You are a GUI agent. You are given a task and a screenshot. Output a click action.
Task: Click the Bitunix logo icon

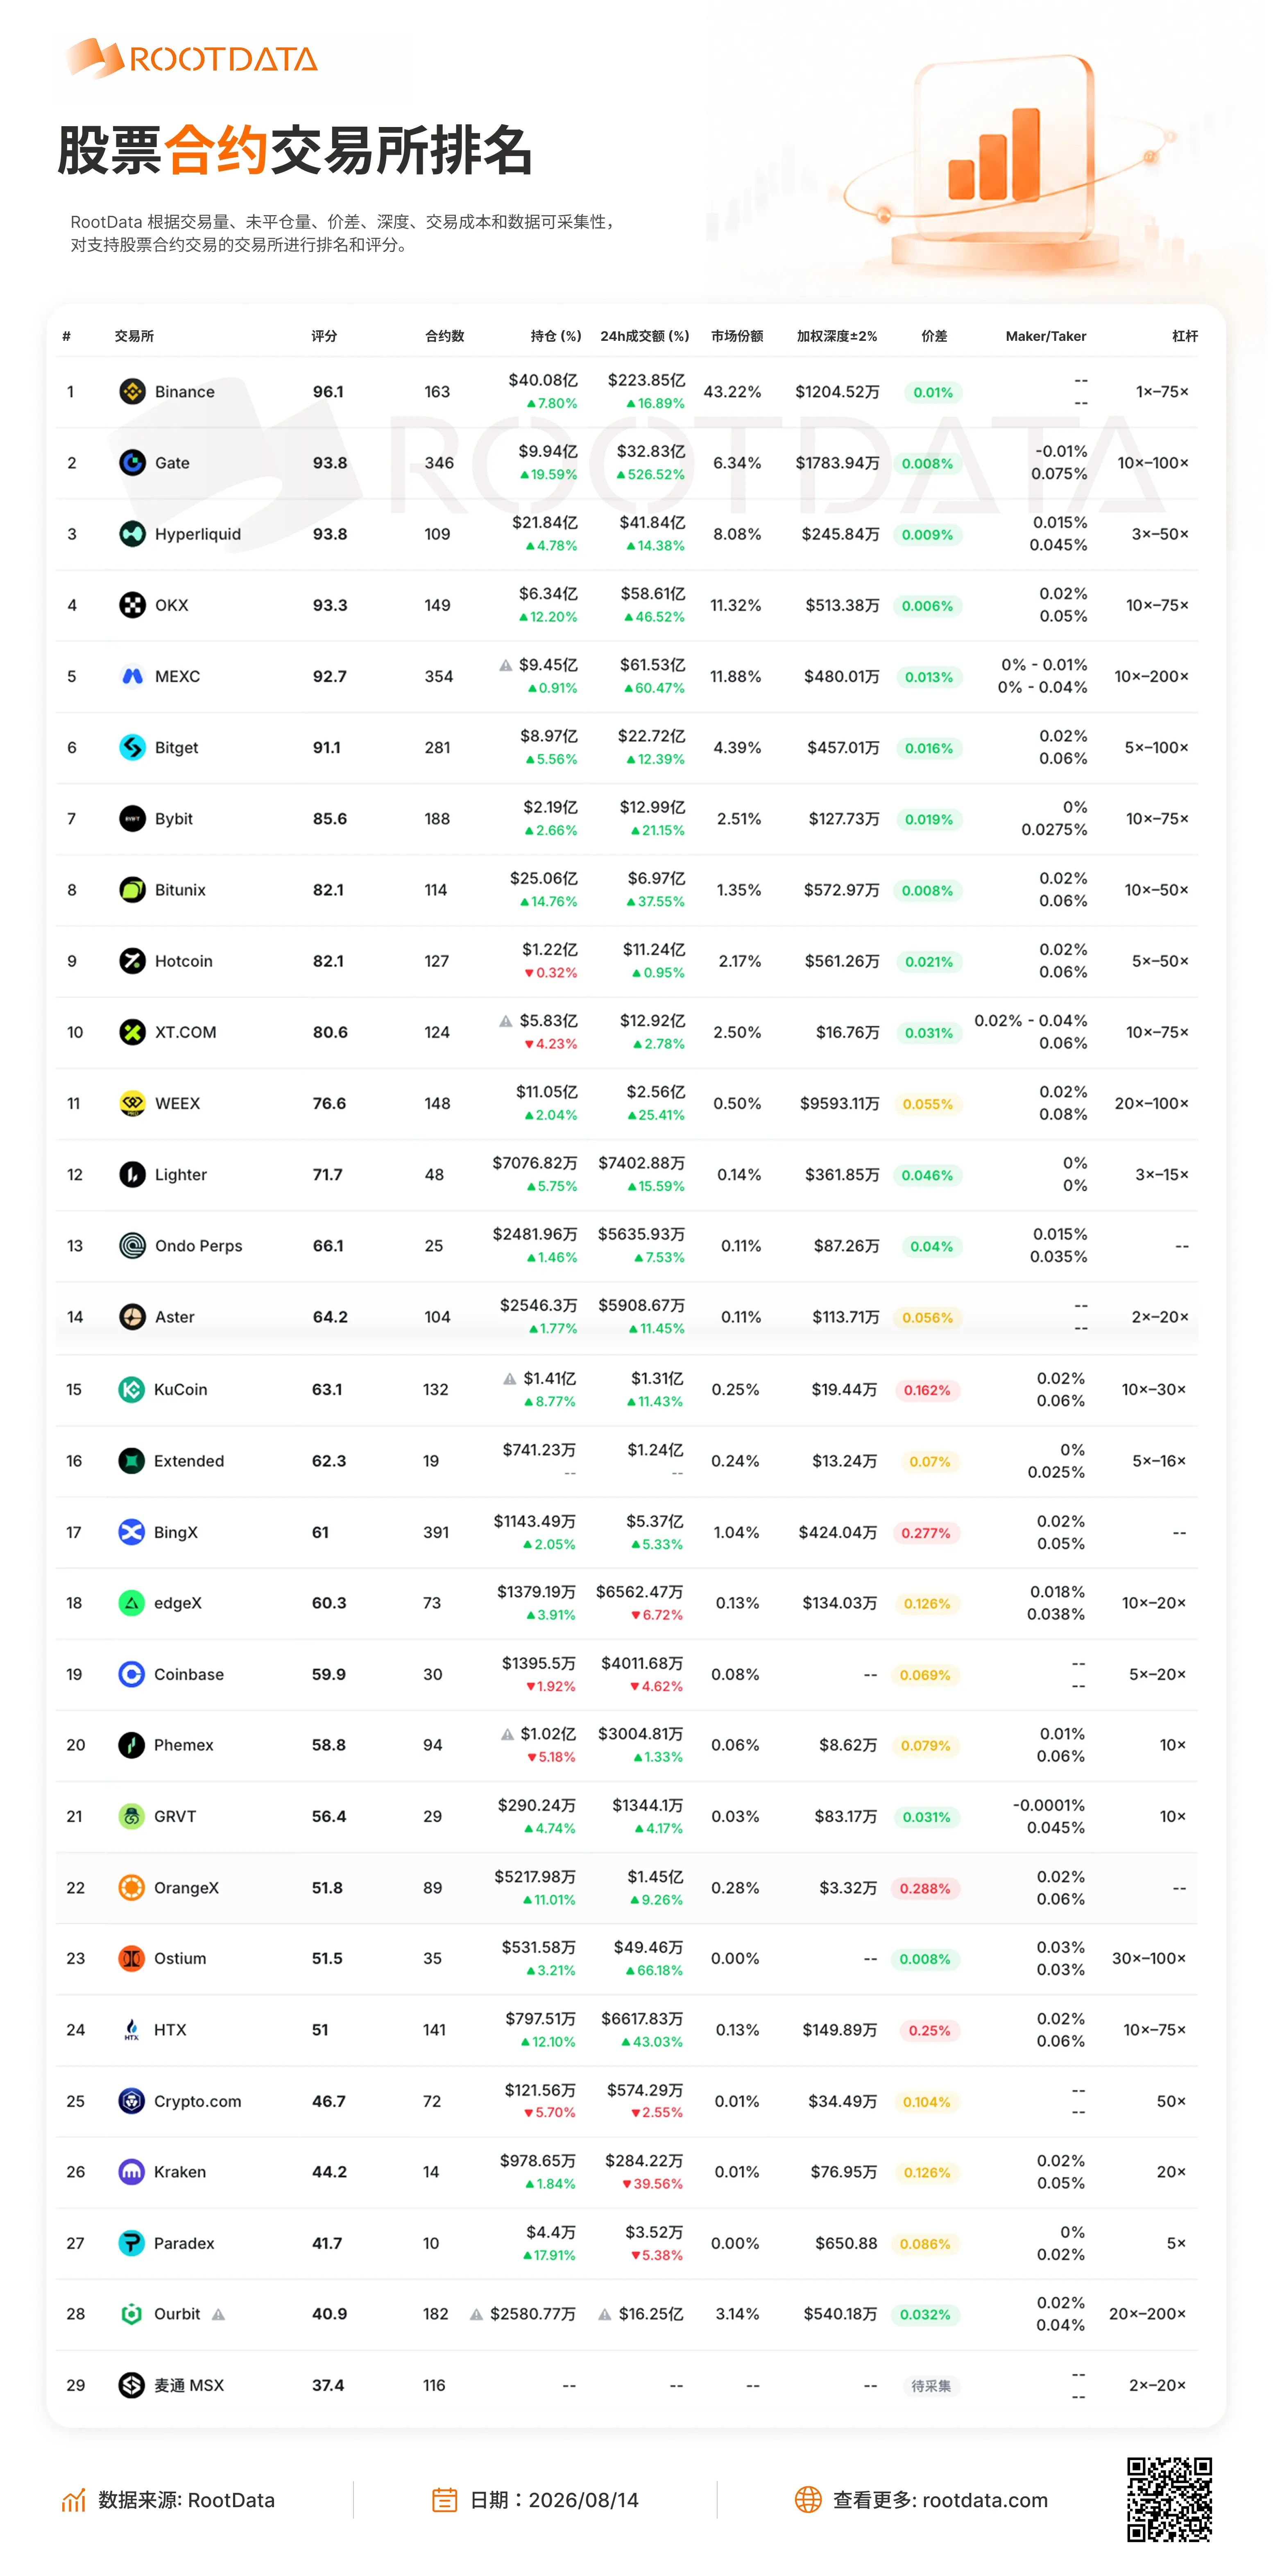[132, 889]
